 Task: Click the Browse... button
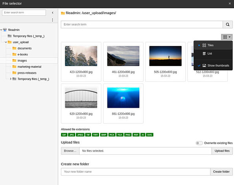point(70,151)
